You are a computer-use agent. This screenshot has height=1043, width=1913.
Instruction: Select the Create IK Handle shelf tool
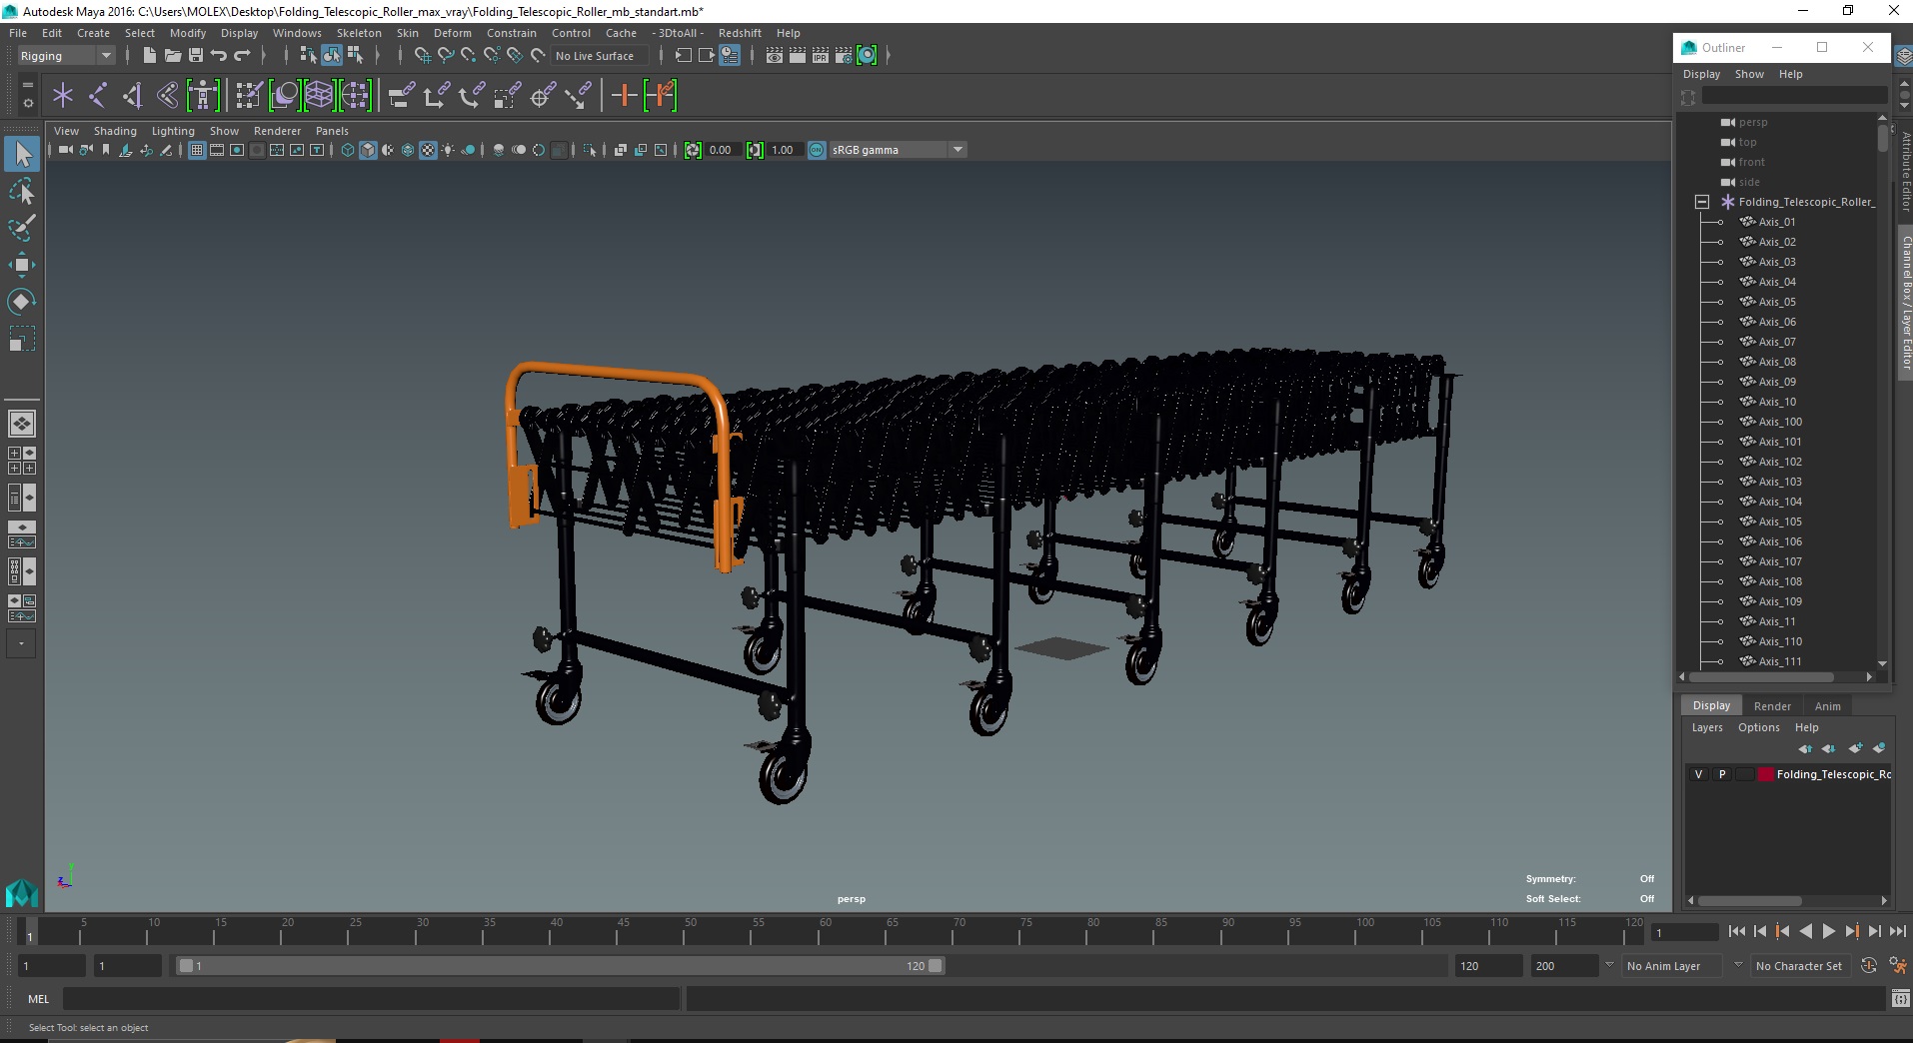(132, 96)
